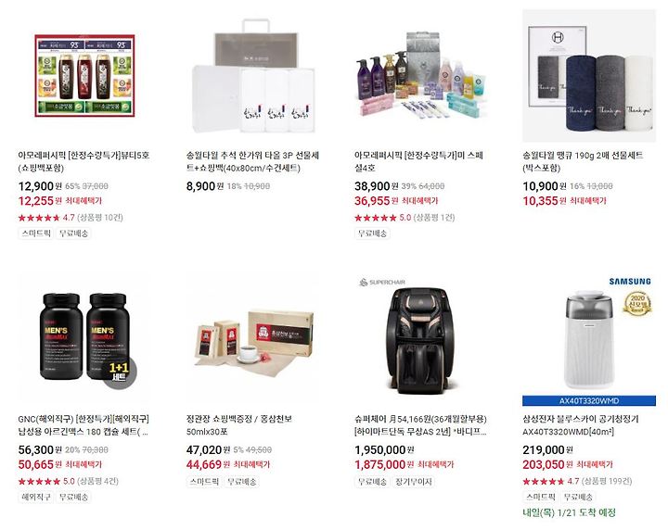Viewport: 668px width, 530px height.
Task: Click the 4.7 star rating with 10 reviews
Action: pos(71,218)
